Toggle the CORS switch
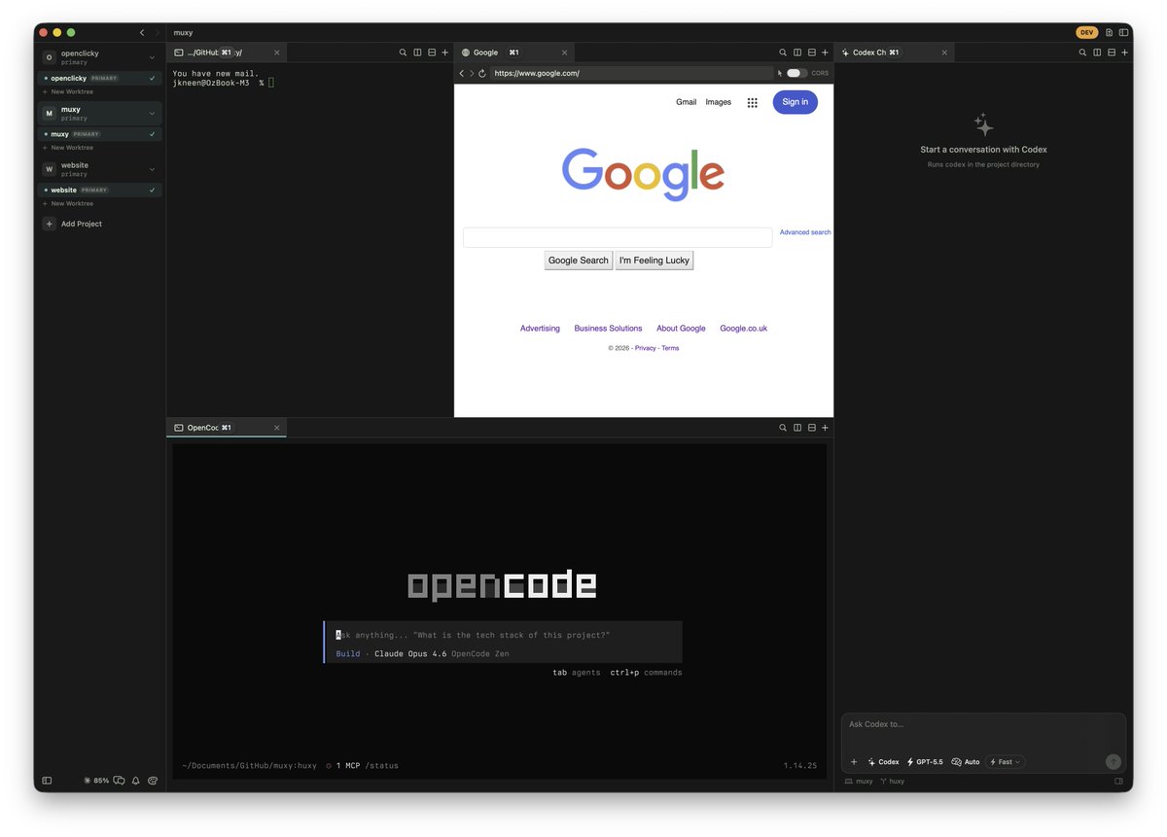Viewport: 1167px width, 837px height. 796,73
